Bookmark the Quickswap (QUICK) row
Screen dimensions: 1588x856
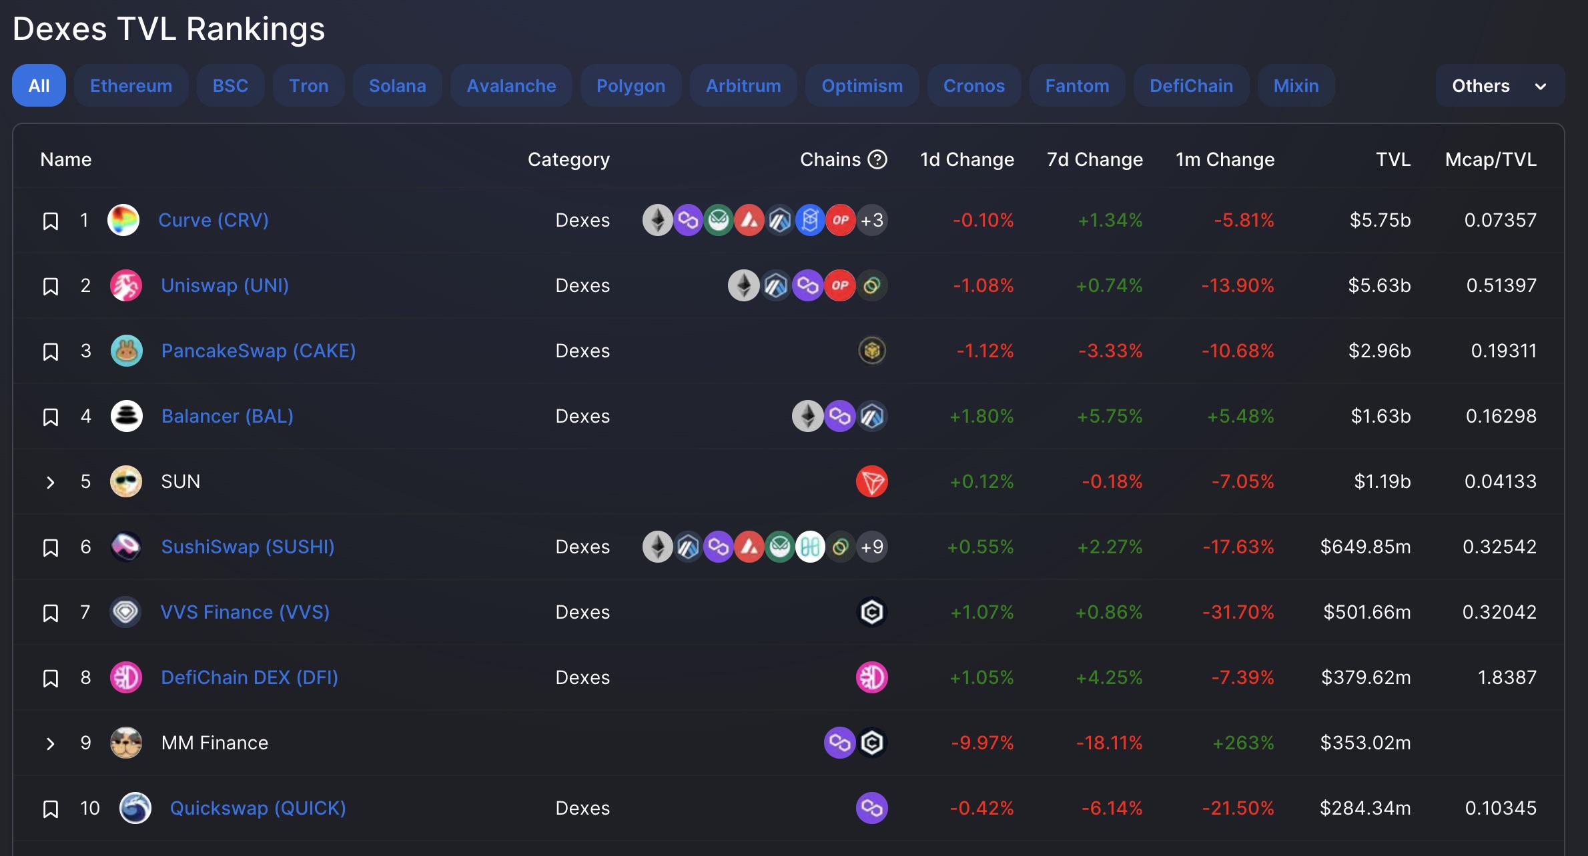(51, 809)
